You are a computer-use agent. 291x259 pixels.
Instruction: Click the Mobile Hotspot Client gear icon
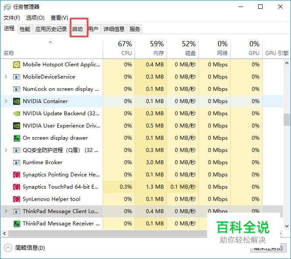click(x=17, y=65)
